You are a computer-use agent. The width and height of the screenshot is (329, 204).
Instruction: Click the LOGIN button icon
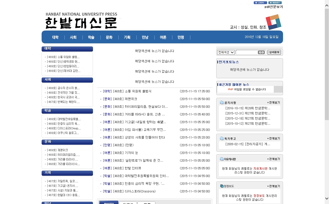[x=260, y=3]
